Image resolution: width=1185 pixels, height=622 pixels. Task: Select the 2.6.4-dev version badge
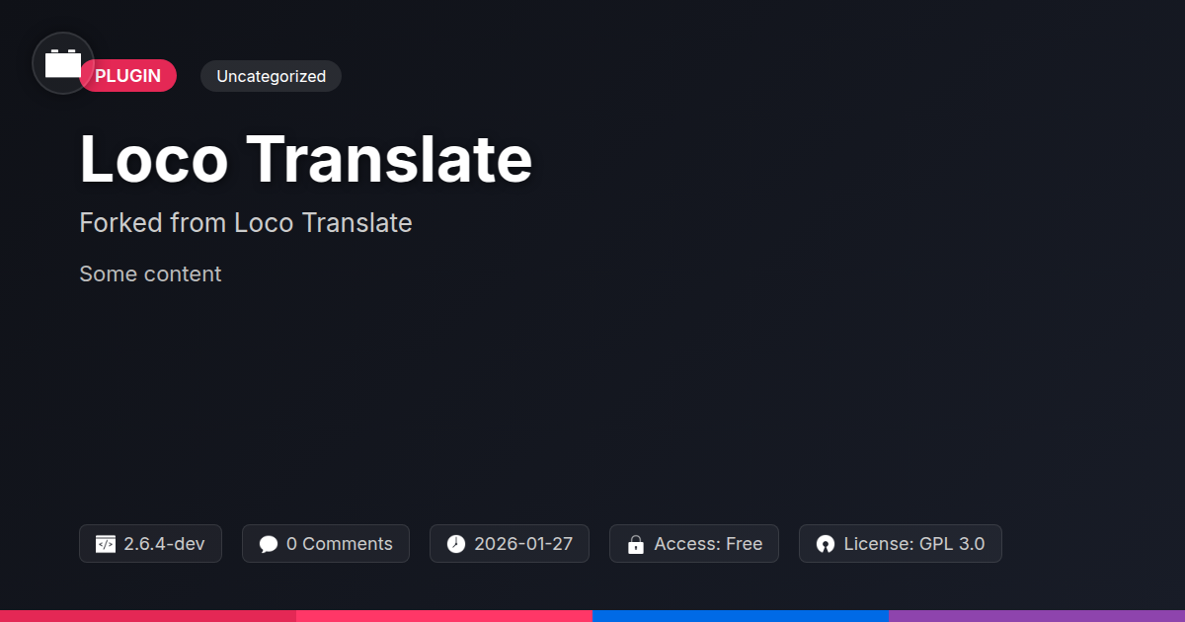click(150, 544)
